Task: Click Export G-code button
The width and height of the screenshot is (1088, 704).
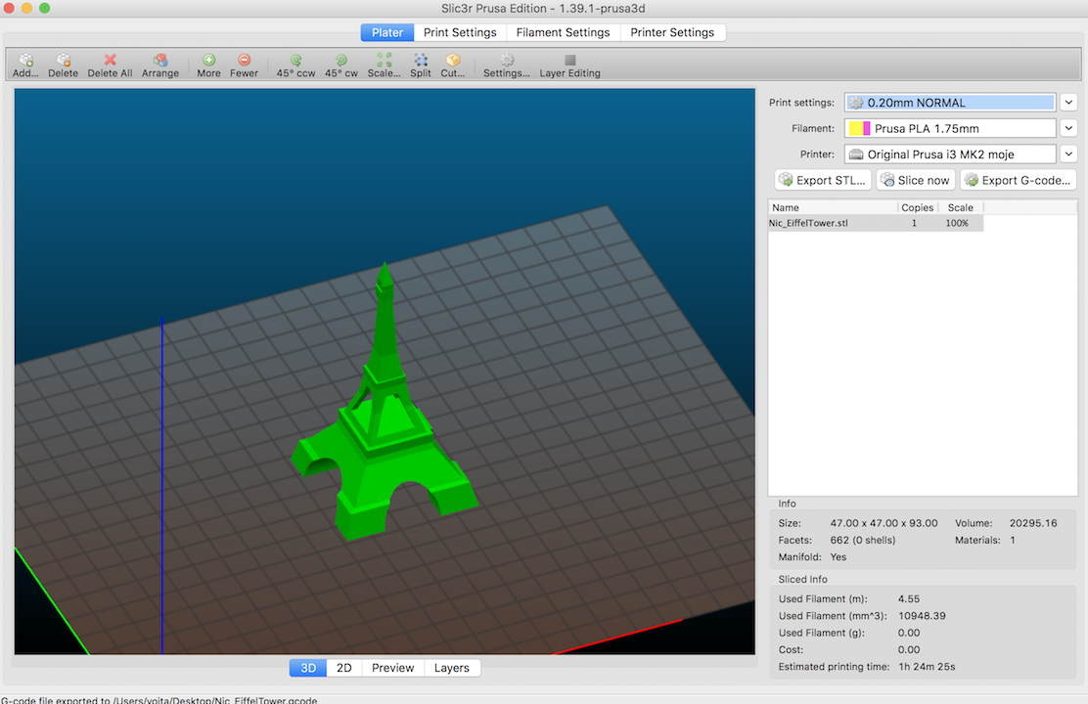Action: tap(1018, 180)
